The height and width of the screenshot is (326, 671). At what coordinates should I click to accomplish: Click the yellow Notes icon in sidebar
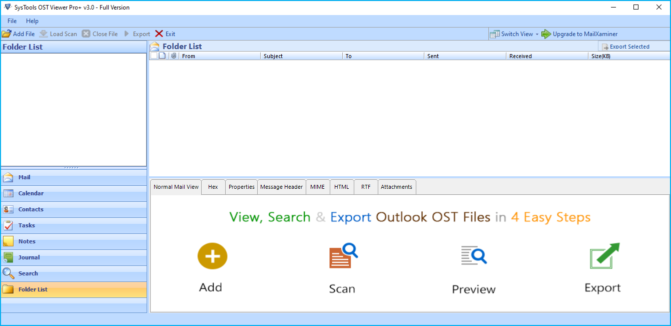(8, 241)
